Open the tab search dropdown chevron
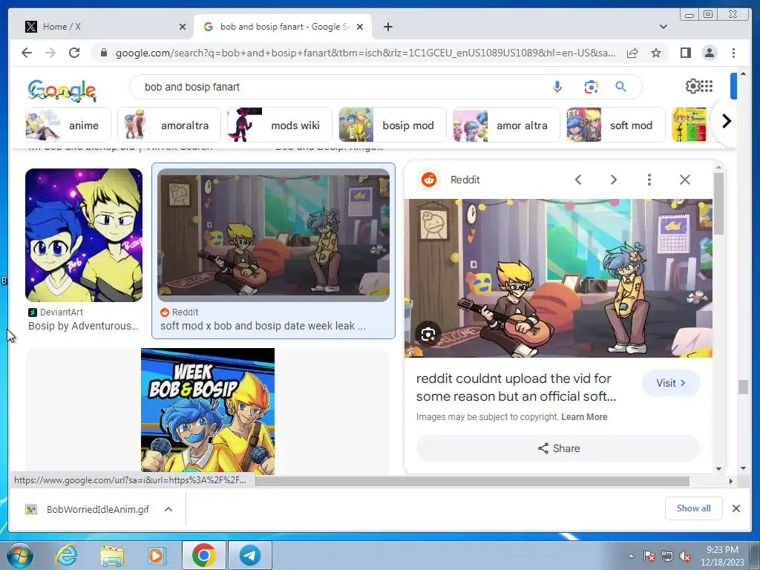 (x=663, y=27)
